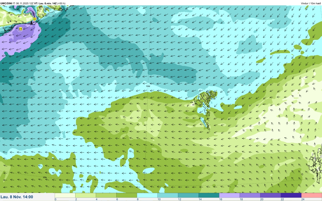Click the 'Lau. 8 Nóv. 14:00' date label
This screenshot has height=201, width=322.
(x=17, y=197)
